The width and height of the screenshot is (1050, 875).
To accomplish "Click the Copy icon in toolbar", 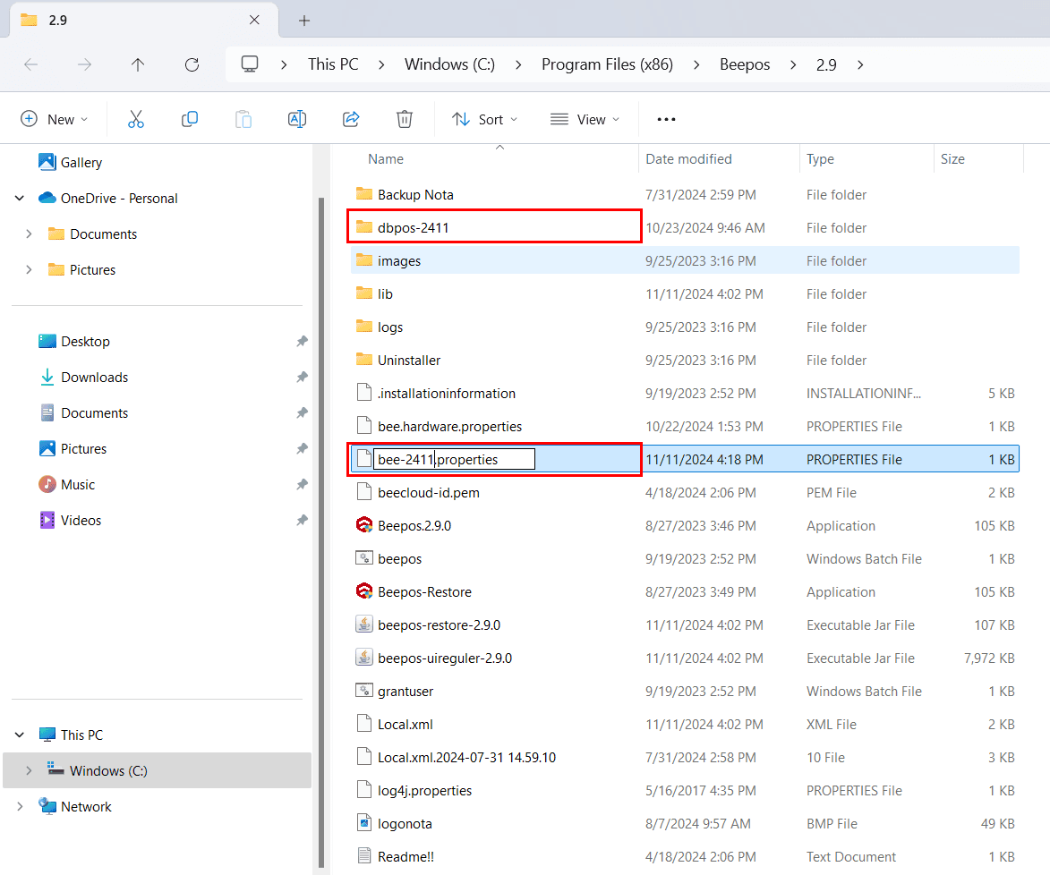I will coord(190,119).
